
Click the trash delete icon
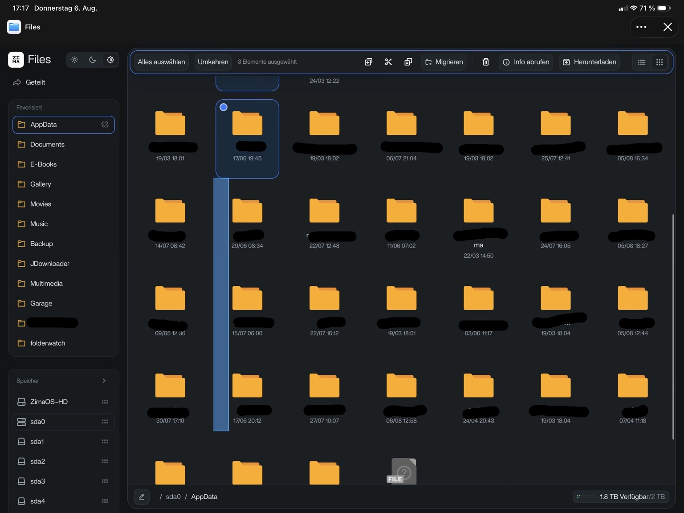(x=486, y=62)
